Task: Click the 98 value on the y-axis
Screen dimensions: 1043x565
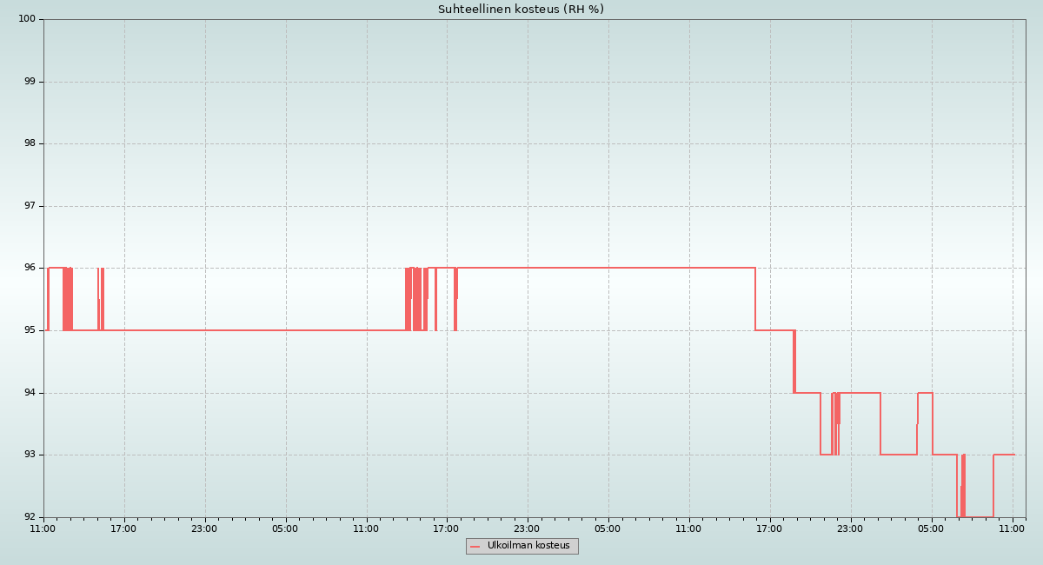Action: coord(30,143)
